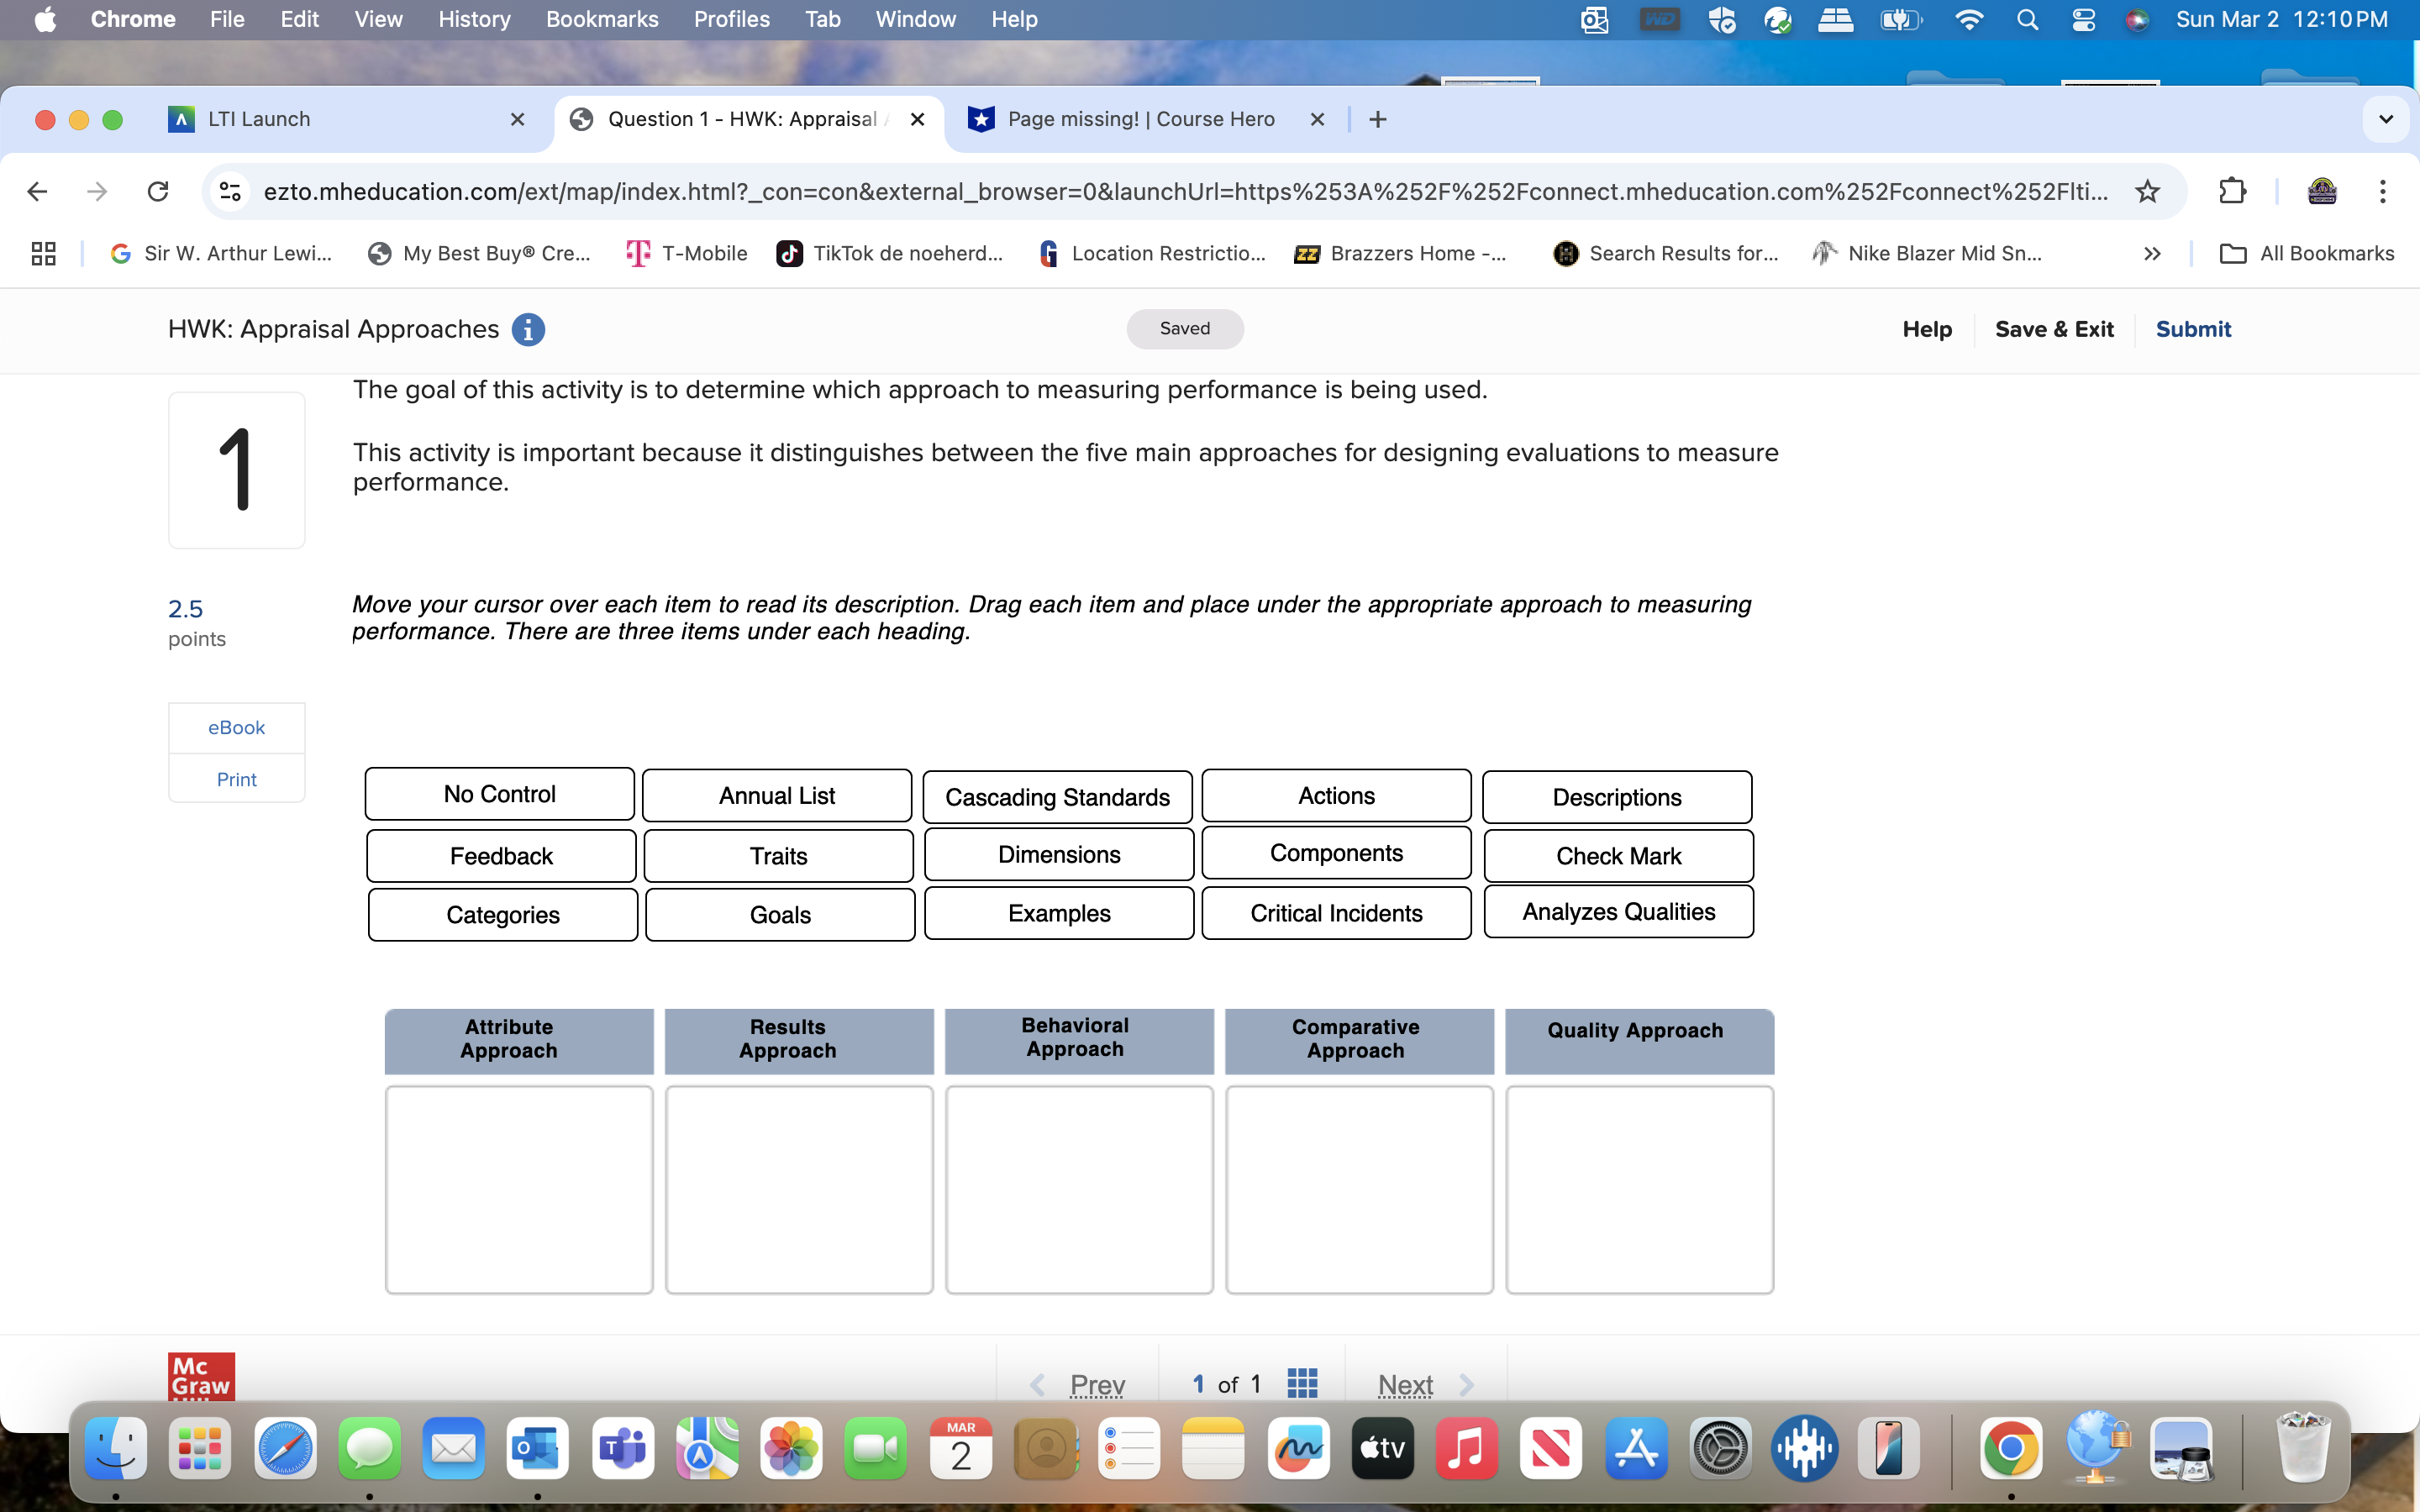The height and width of the screenshot is (1512, 2420).
Task: Click Next to advance the question
Action: coord(1405,1384)
